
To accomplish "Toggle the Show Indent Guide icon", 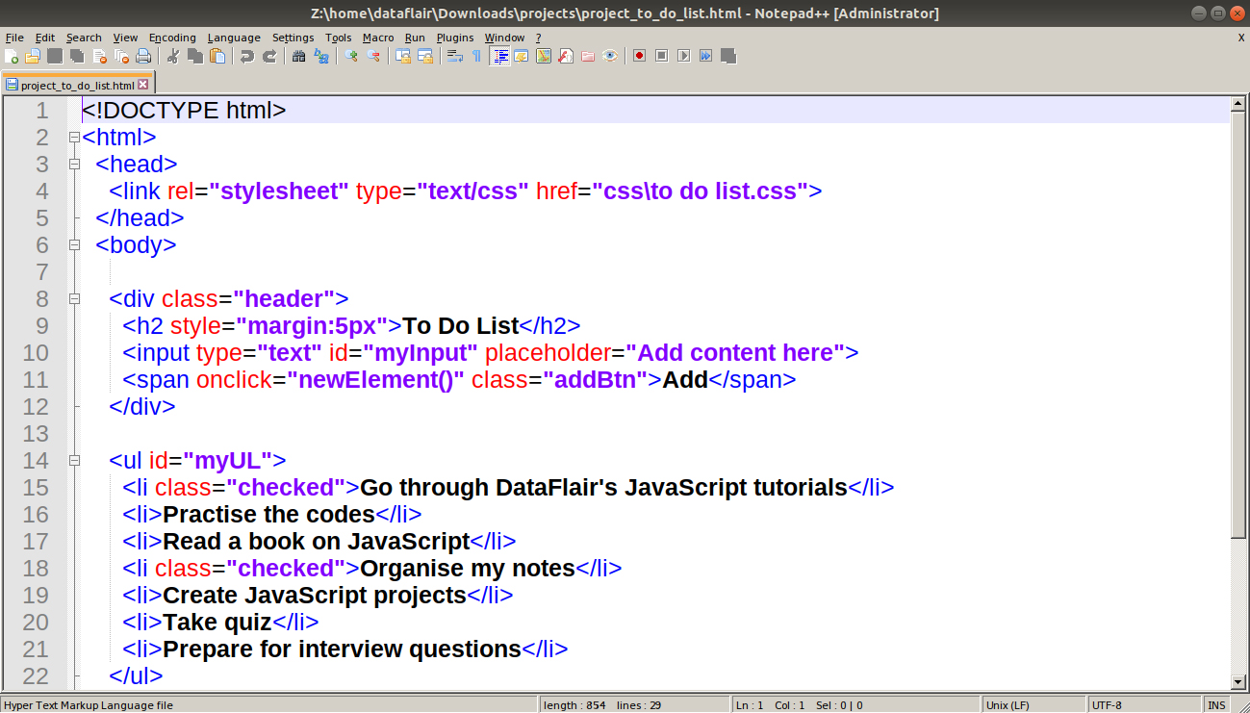I will point(498,56).
